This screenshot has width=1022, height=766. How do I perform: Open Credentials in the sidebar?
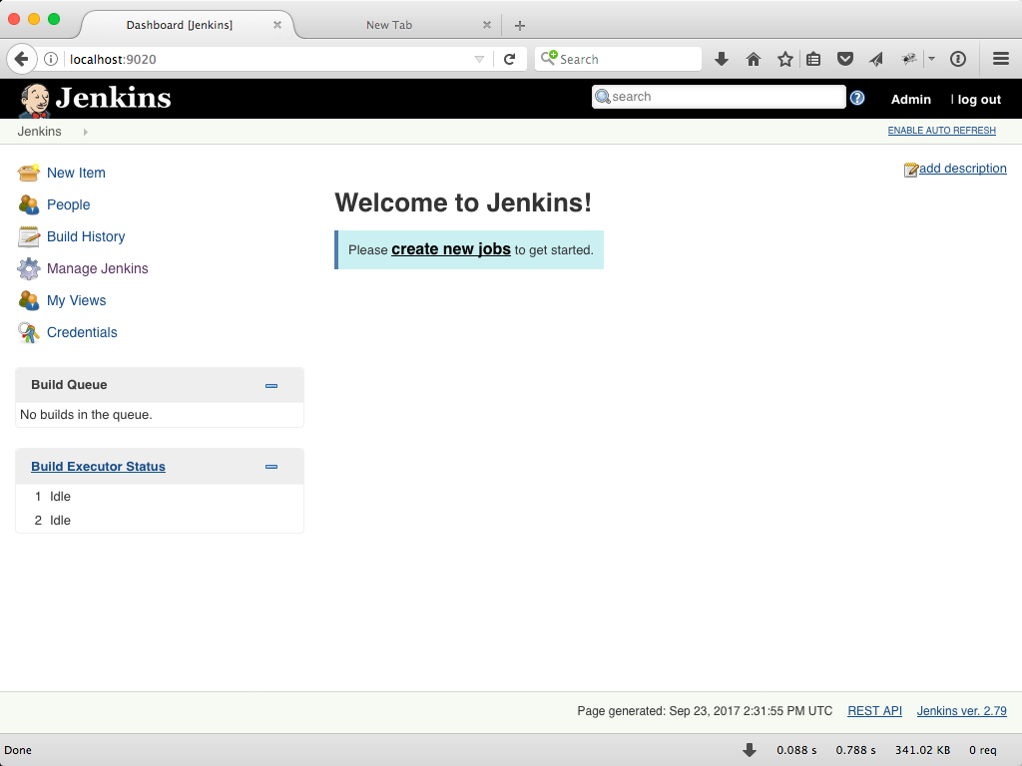(82, 332)
